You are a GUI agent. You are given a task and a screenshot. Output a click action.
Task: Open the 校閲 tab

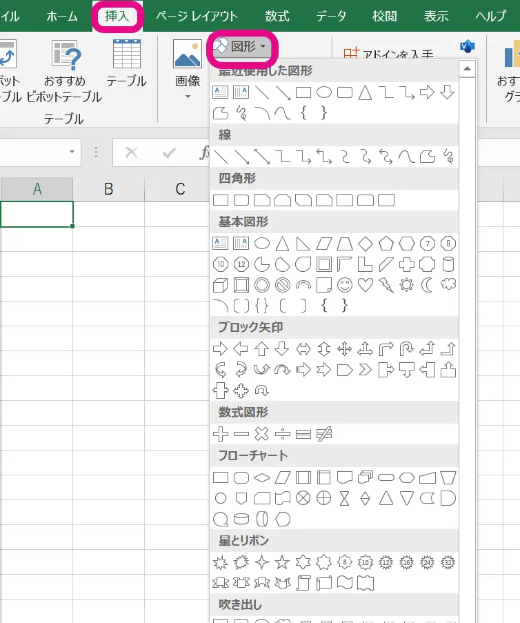click(x=384, y=17)
